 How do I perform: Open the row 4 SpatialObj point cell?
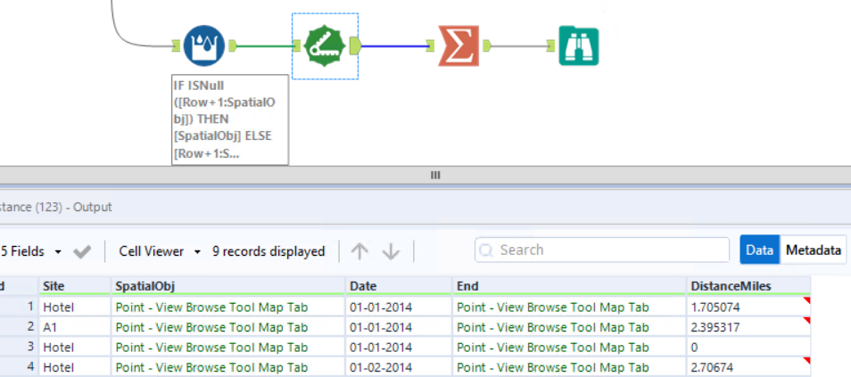tap(228, 367)
